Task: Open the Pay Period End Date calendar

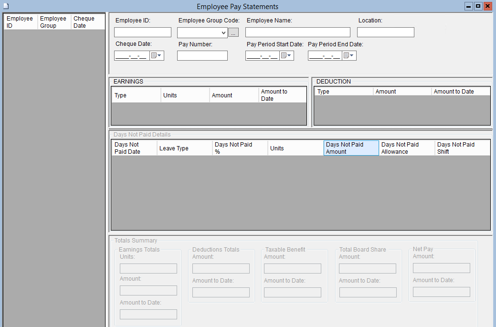Action: 349,56
